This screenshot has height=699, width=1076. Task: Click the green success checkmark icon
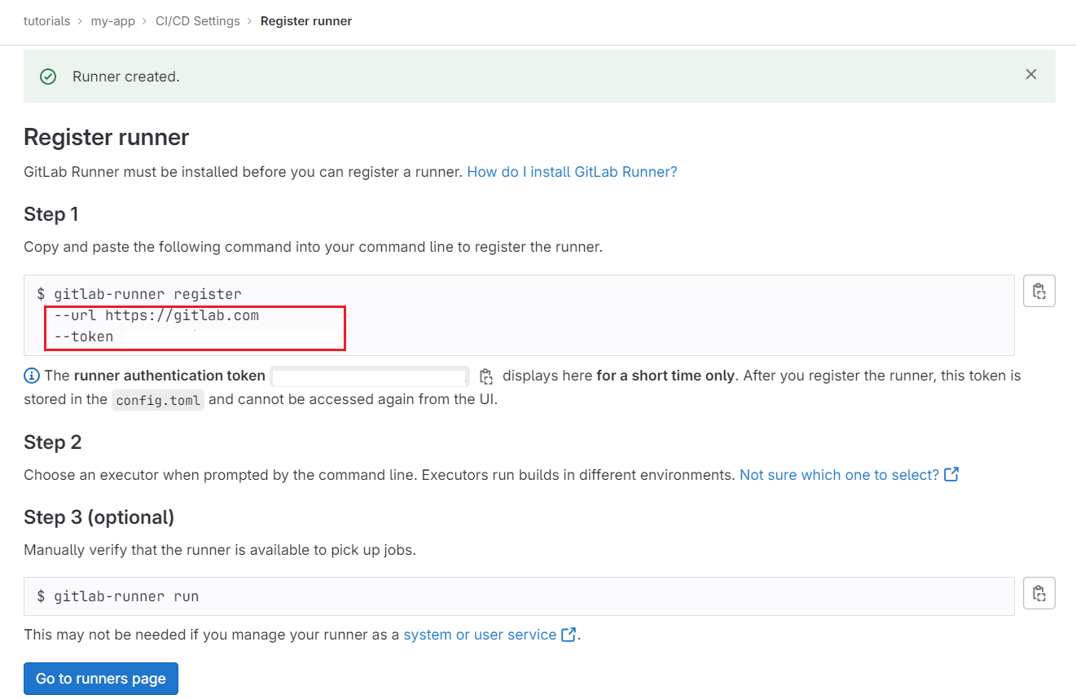click(47, 75)
